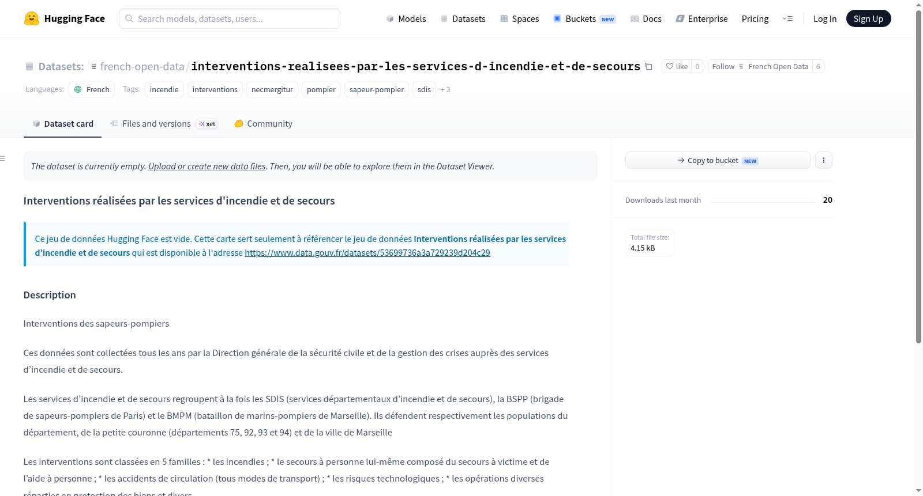Image resolution: width=923 pixels, height=496 pixels.
Task: Expand the navigation overflow menu icon
Action: (x=787, y=18)
